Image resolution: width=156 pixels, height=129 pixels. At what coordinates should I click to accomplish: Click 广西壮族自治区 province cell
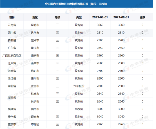(12, 56)
